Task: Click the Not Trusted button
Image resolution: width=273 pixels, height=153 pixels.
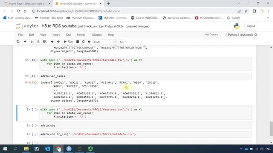Action: click(x=211, y=35)
